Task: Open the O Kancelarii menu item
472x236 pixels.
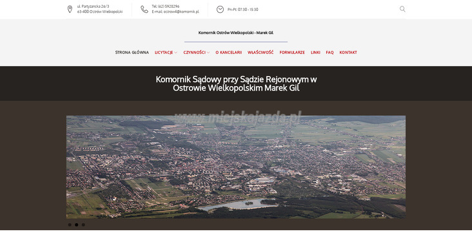Action: coord(229,52)
